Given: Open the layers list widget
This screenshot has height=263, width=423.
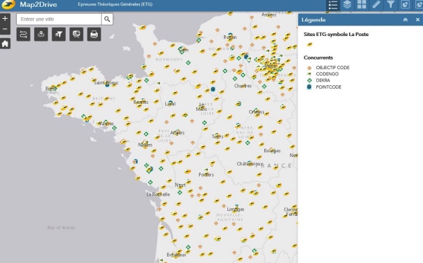Looking at the screenshot, I should point(347,5).
